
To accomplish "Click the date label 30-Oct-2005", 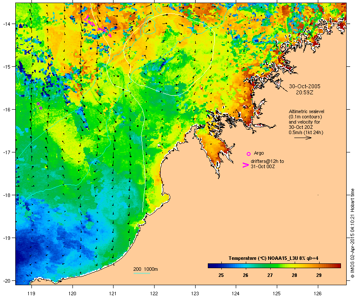I will click(305, 86).
